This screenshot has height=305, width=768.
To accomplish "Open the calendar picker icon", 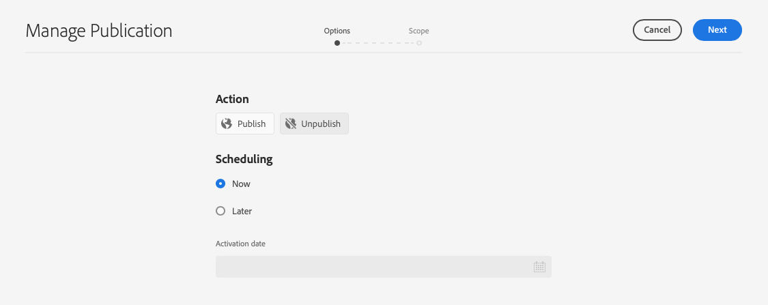I will pos(539,267).
